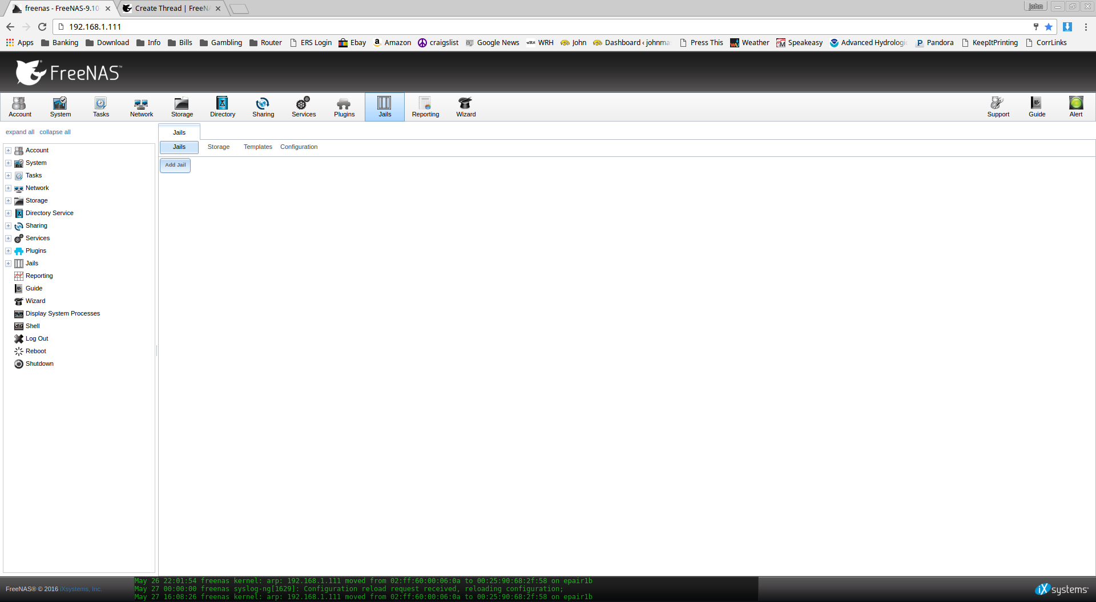The height and width of the screenshot is (602, 1096).
Task: Open the Apps bookmarks shortcut
Action: 19,43
